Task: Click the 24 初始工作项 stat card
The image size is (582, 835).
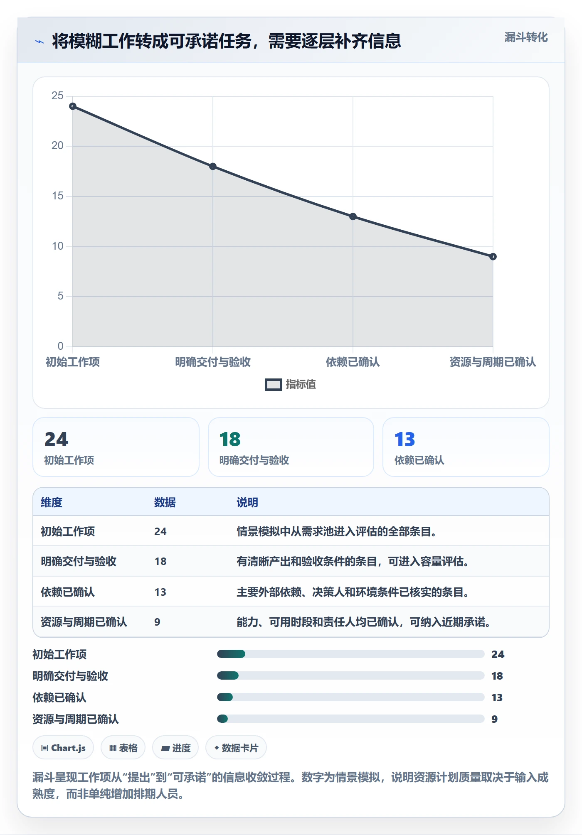Action: (116, 447)
